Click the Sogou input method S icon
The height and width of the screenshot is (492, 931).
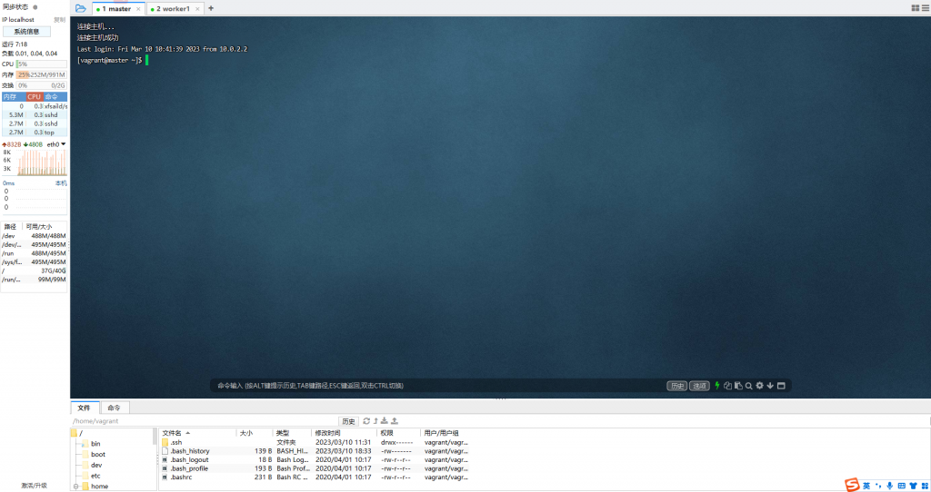(852, 485)
